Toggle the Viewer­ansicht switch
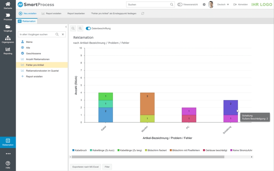The width and height of the screenshot is (274, 171). pos(180,5)
